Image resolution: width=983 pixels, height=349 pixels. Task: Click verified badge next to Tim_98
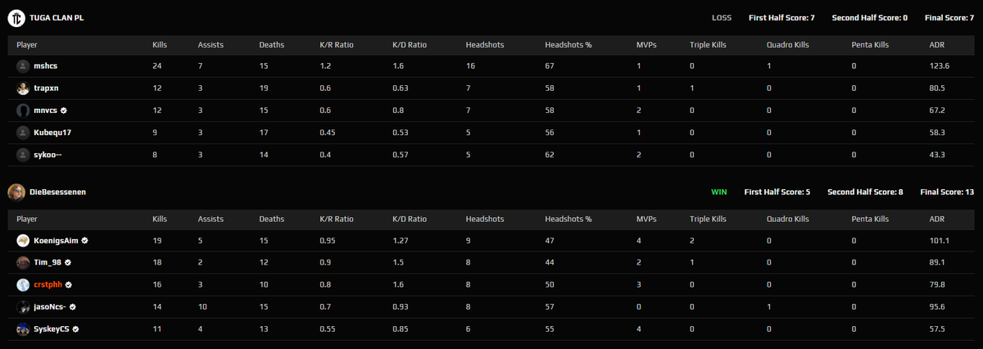point(68,263)
